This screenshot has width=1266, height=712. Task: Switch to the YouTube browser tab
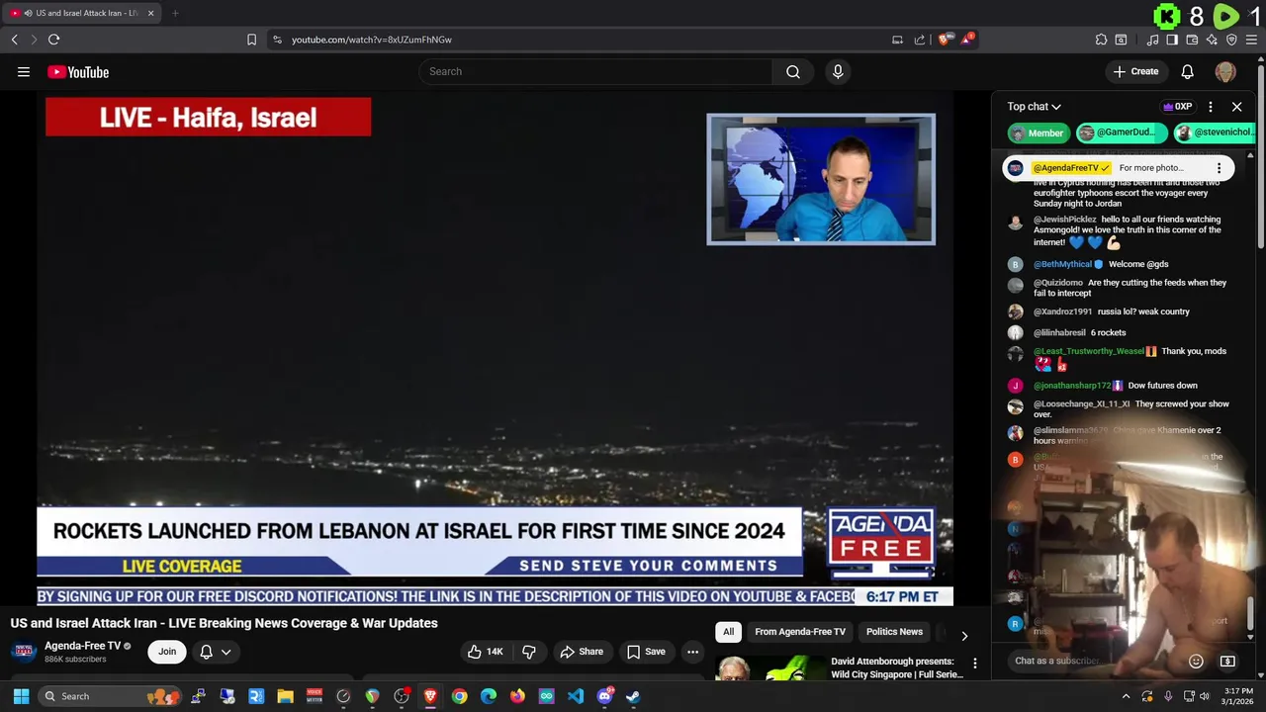[x=81, y=13]
